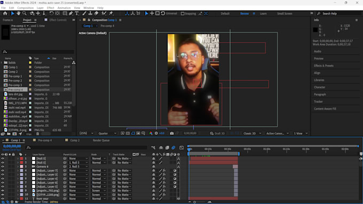
Task: Select the Hand tool
Action: pyautogui.click(x=19, y=14)
